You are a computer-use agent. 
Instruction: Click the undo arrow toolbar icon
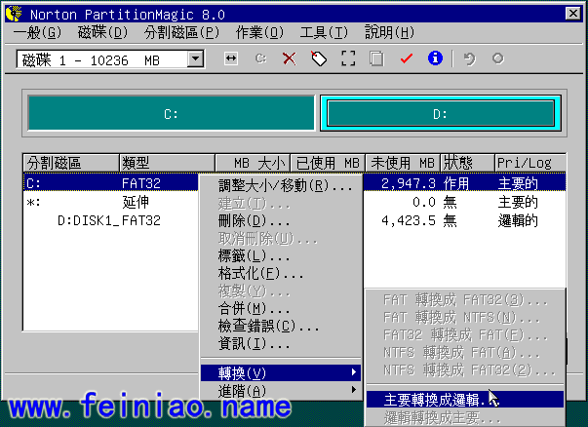coord(469,58)
